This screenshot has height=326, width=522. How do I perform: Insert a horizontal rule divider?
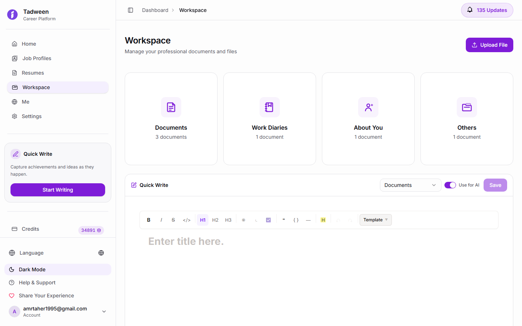pos(308,220)
